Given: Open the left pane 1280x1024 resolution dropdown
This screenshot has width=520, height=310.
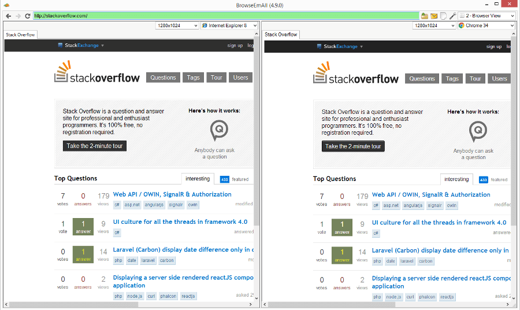Looking at the screenshot, I should click(x=177, y=25).
